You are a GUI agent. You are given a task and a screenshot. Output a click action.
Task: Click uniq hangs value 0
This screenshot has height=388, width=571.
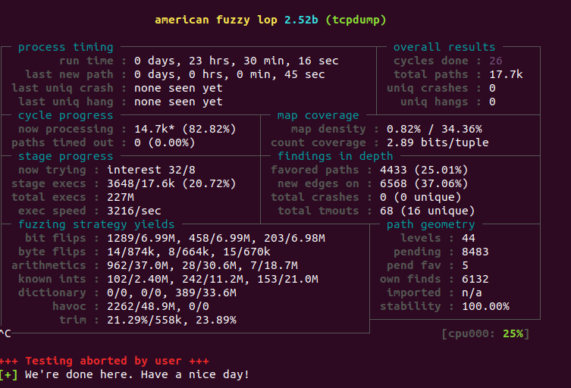(x=492, y=102)
